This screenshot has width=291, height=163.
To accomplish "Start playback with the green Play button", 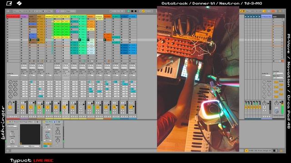I will click(128, 11).
